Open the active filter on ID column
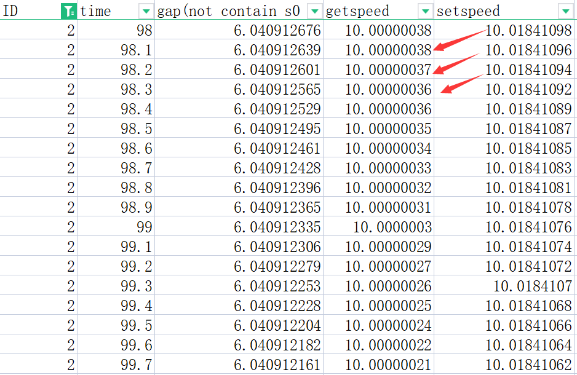577x375 pixels. pyautogui.click(x=68, y=12)
